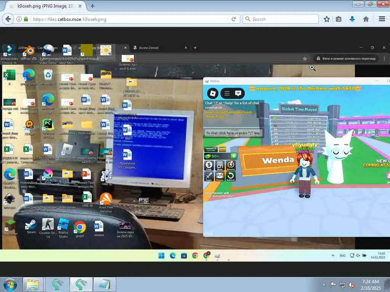This screenshot has height=292, width=390.
Task: Select the Знімок екрана screenshot thumbnail
Action: click(x=125, y=229)
